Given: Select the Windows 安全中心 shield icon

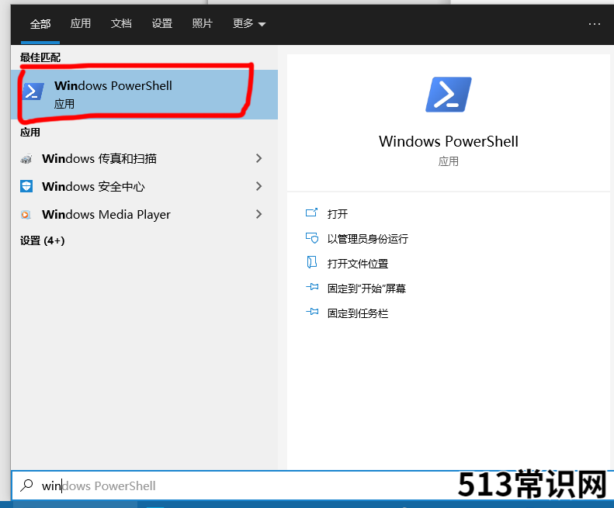Looking at the screenshot, I should [26, 186].
